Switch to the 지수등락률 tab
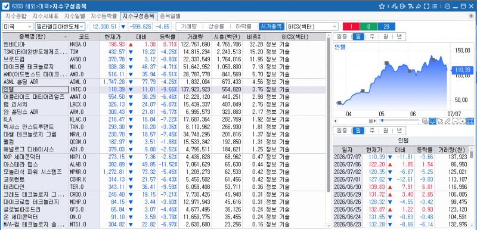 coord(104,16)
